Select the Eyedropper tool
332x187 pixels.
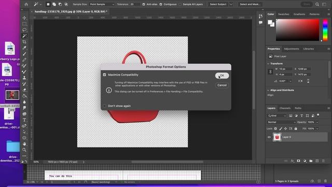coord(24,48)
